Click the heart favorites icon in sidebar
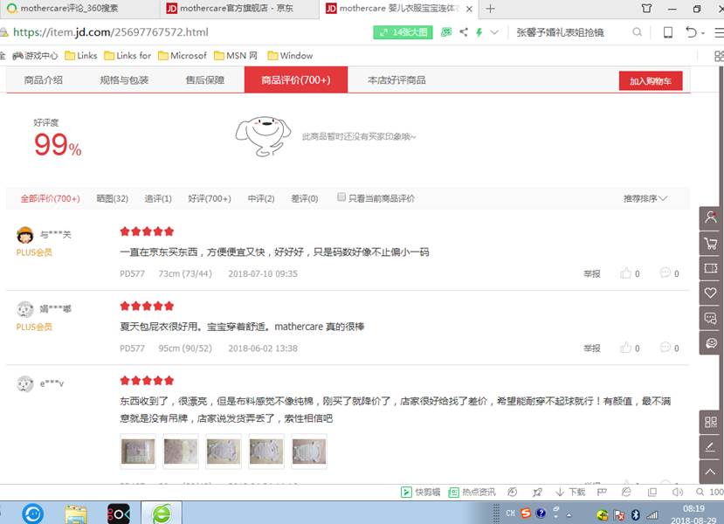This screenshot has height=524, width=724. [711, 293]
